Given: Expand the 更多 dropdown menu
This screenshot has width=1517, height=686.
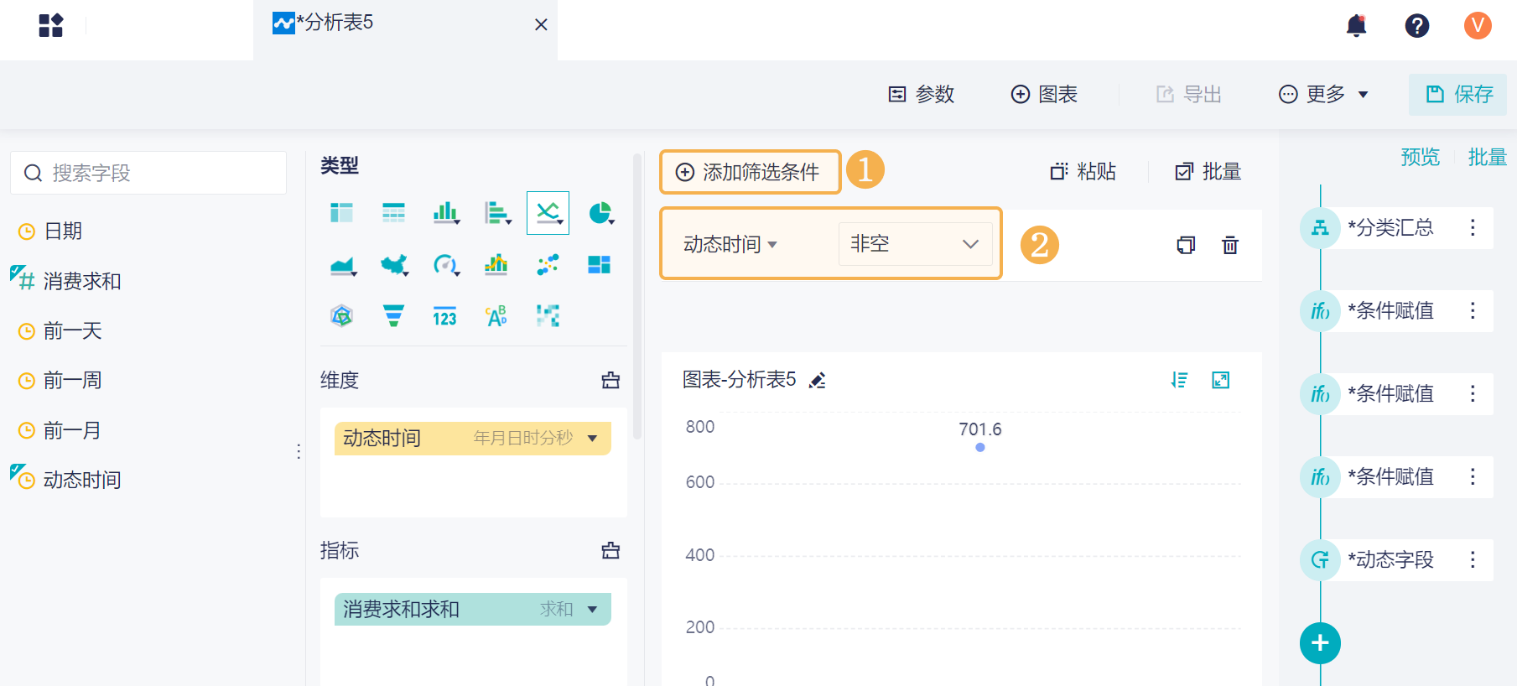Looking at the screenshot, I should (1323, 94).
